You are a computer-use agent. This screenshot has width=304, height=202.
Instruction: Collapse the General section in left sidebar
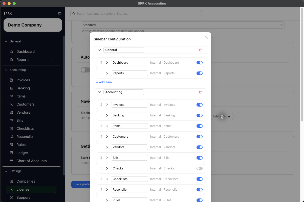pos(6,41)
